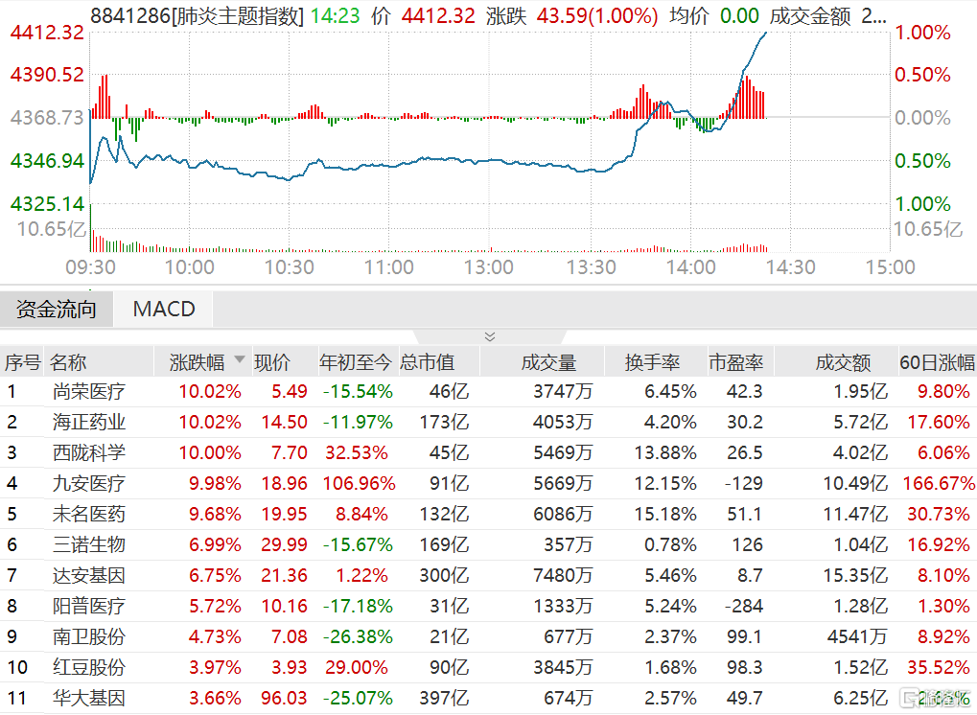Screen dimensions: 977x715
Task: Click 涨跌幅 sort descending arrow
Action: (x=240, y=360)
